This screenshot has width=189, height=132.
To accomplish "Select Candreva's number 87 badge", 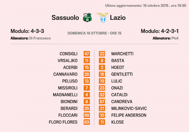I will coord(102,101).
